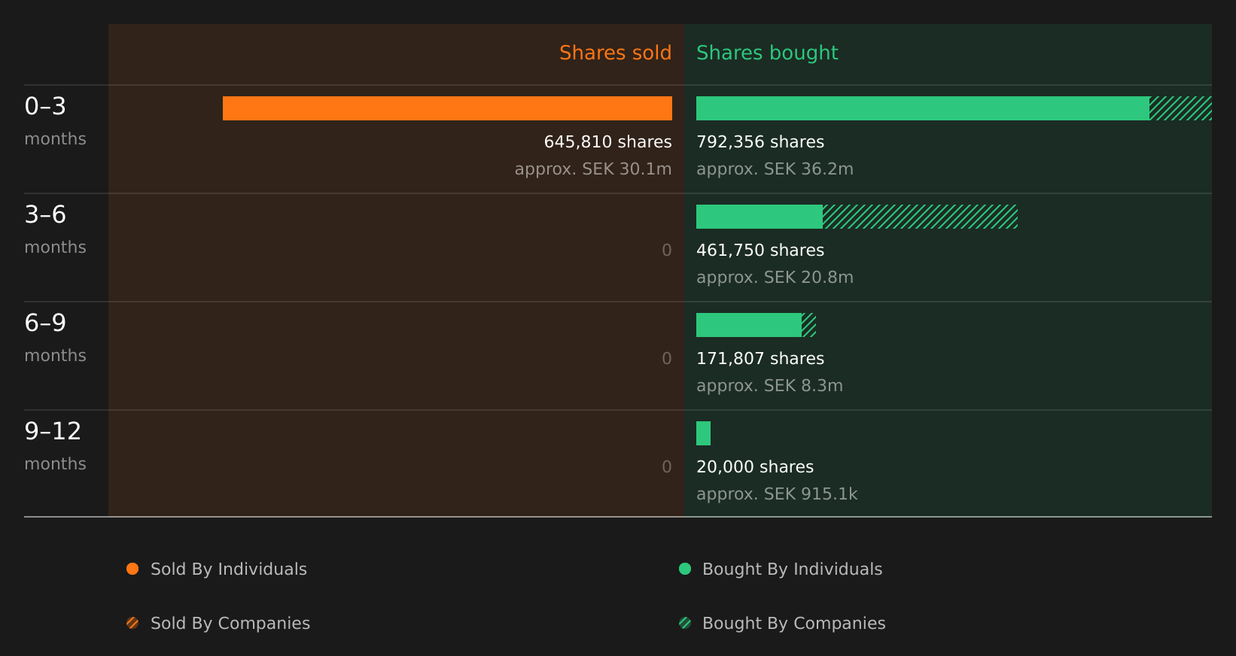Select the Sold By Companies legend label

230,624
